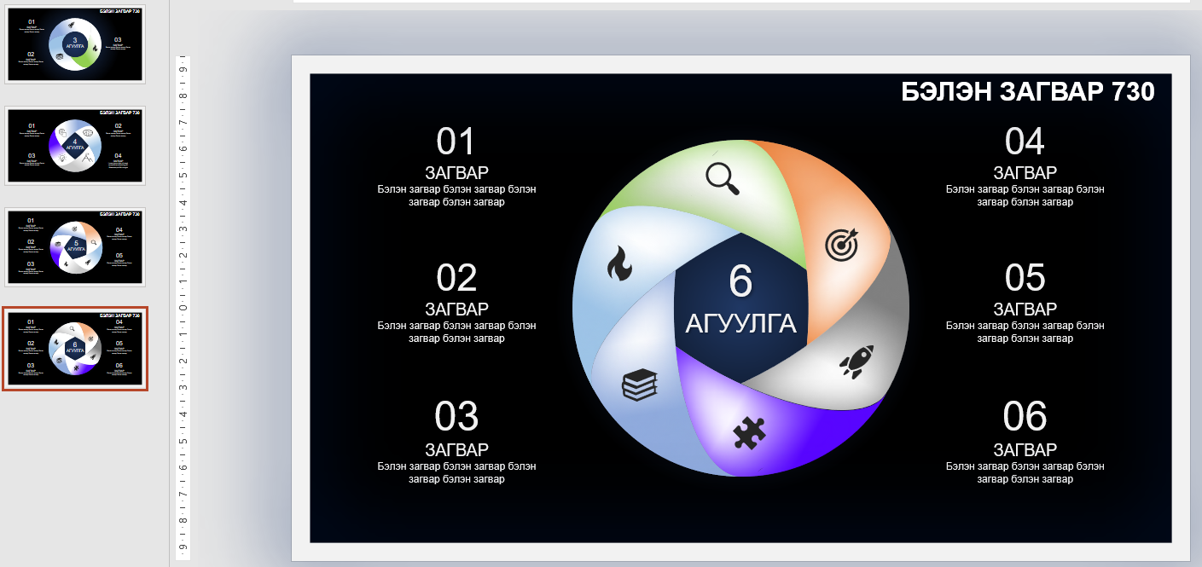
Task: Select the rocket icon on the gray segment
Action: point(856,362)
